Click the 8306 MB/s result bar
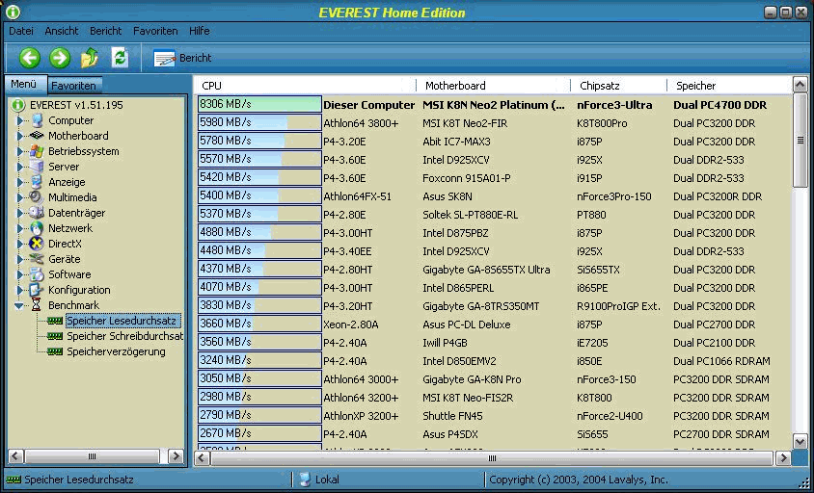The width and height of the screenshot is (814, 493). click(x=259, y=104)
